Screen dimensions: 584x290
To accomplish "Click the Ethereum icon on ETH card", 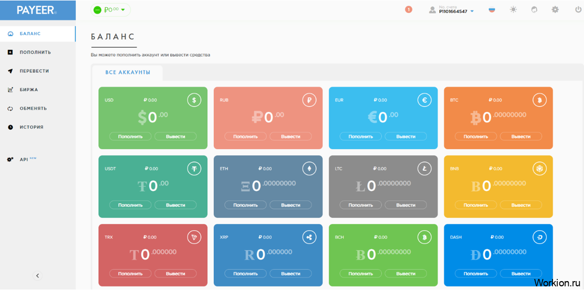I will pos(309,169).
